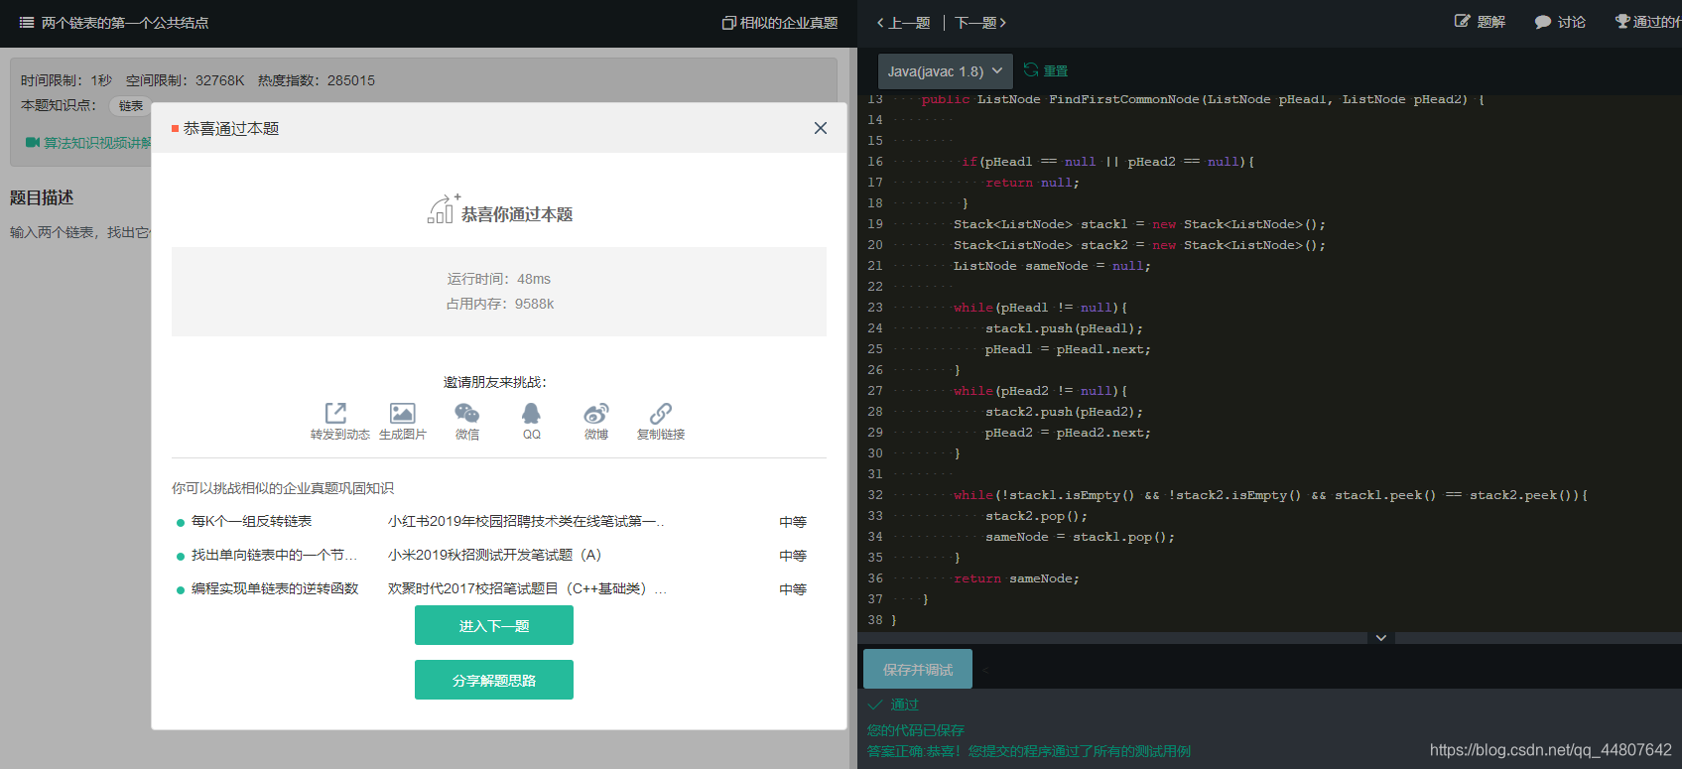Viewport: 1682px width, 769px height.
Task: Open the Java(javac 1.8) language dropdown
Action: click(x=946, y=71)
